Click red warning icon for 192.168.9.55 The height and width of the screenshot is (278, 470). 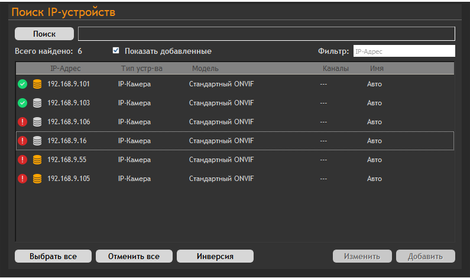(x=22, y=160)
